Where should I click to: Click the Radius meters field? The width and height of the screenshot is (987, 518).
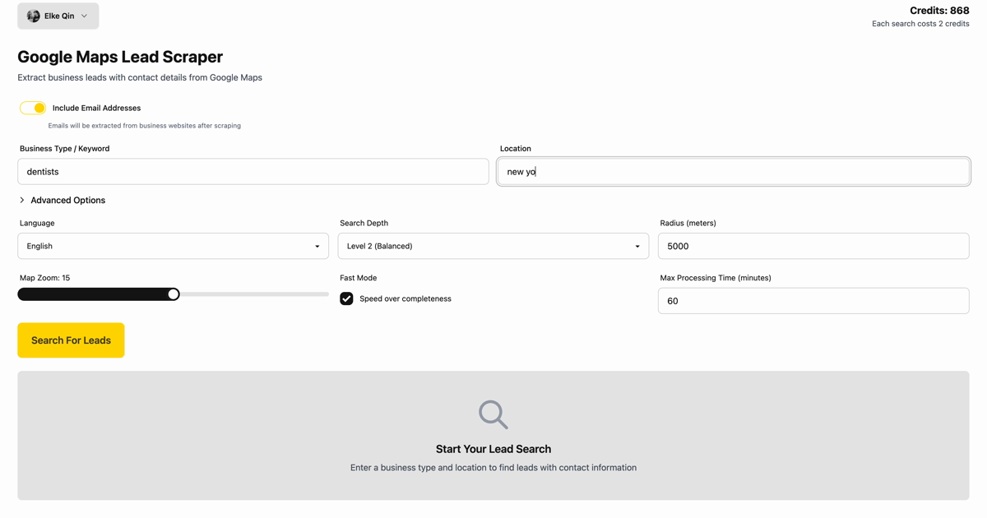pos(813,246)
